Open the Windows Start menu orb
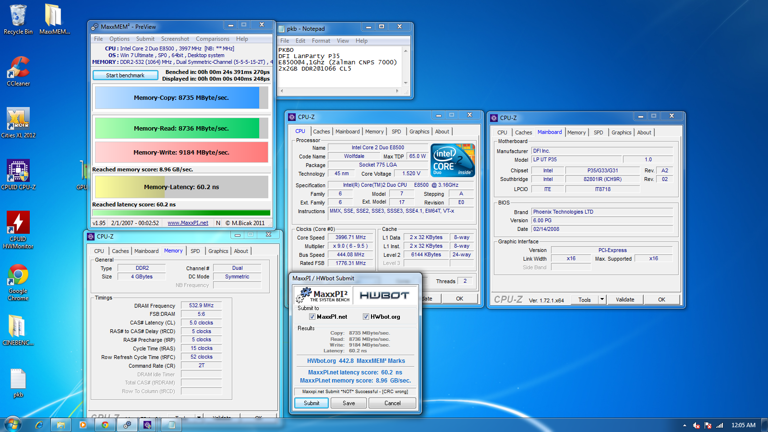The width and height of the screenshot is (768, 432). [x=13, y=425]
